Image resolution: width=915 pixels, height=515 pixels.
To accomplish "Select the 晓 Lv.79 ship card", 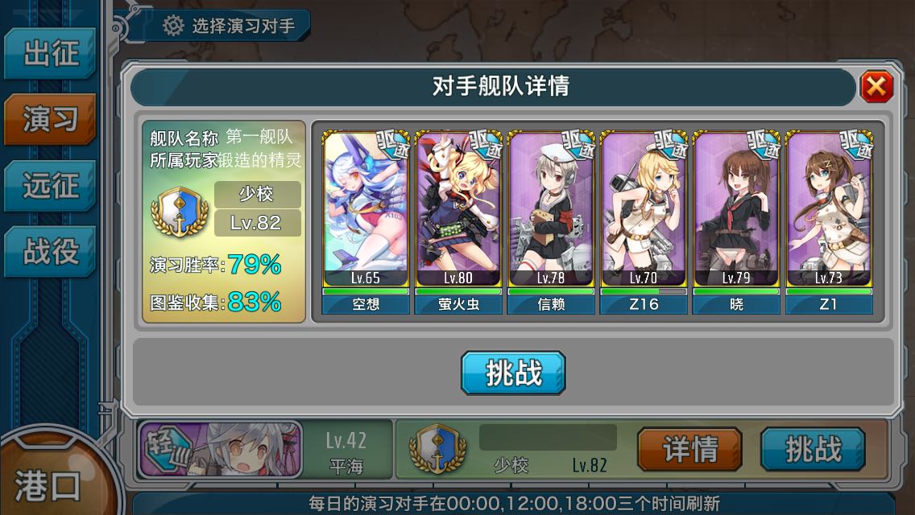I will tap(736, 222).
